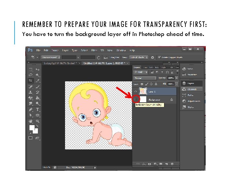Hide Layer 1 using its eye icon

136,91
